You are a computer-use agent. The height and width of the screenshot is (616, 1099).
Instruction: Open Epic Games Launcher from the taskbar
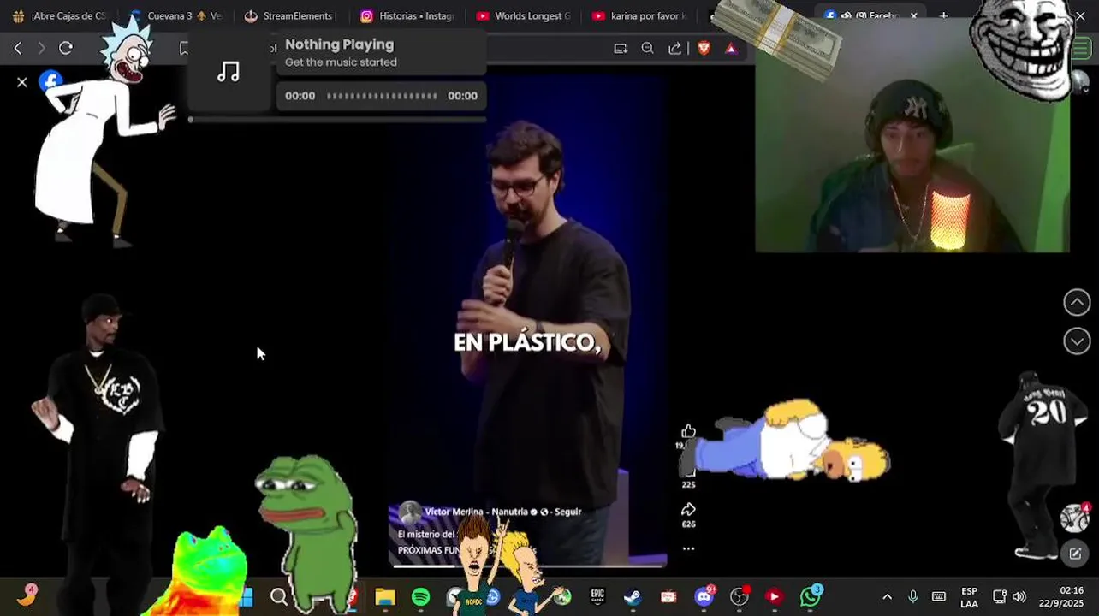[597, 596]
